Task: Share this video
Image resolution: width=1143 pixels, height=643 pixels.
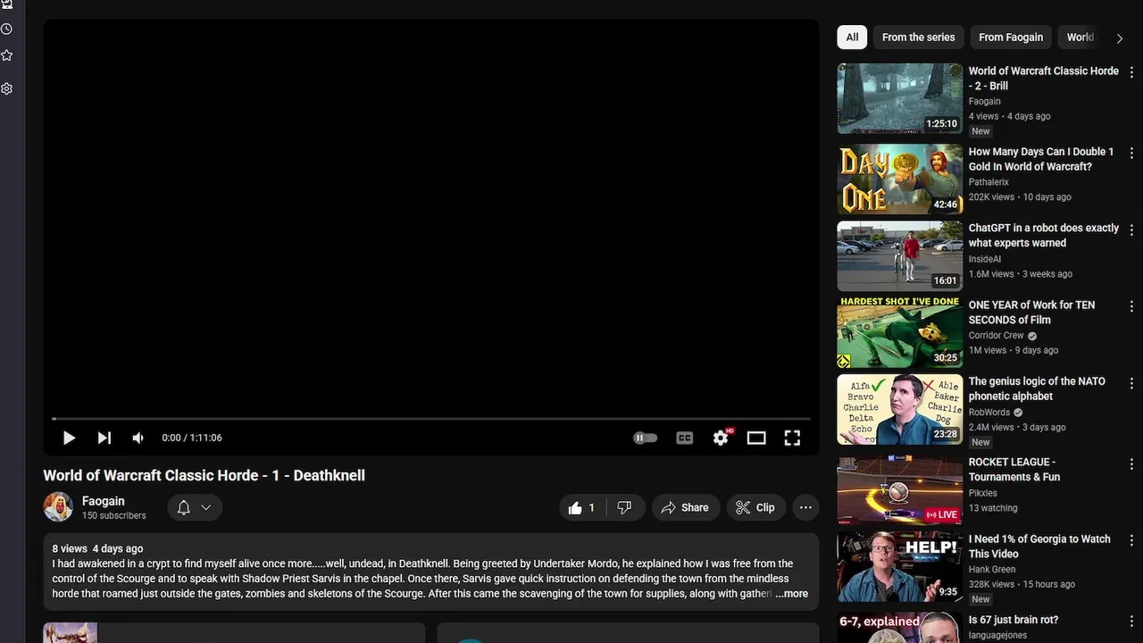Action: point(685,507)
